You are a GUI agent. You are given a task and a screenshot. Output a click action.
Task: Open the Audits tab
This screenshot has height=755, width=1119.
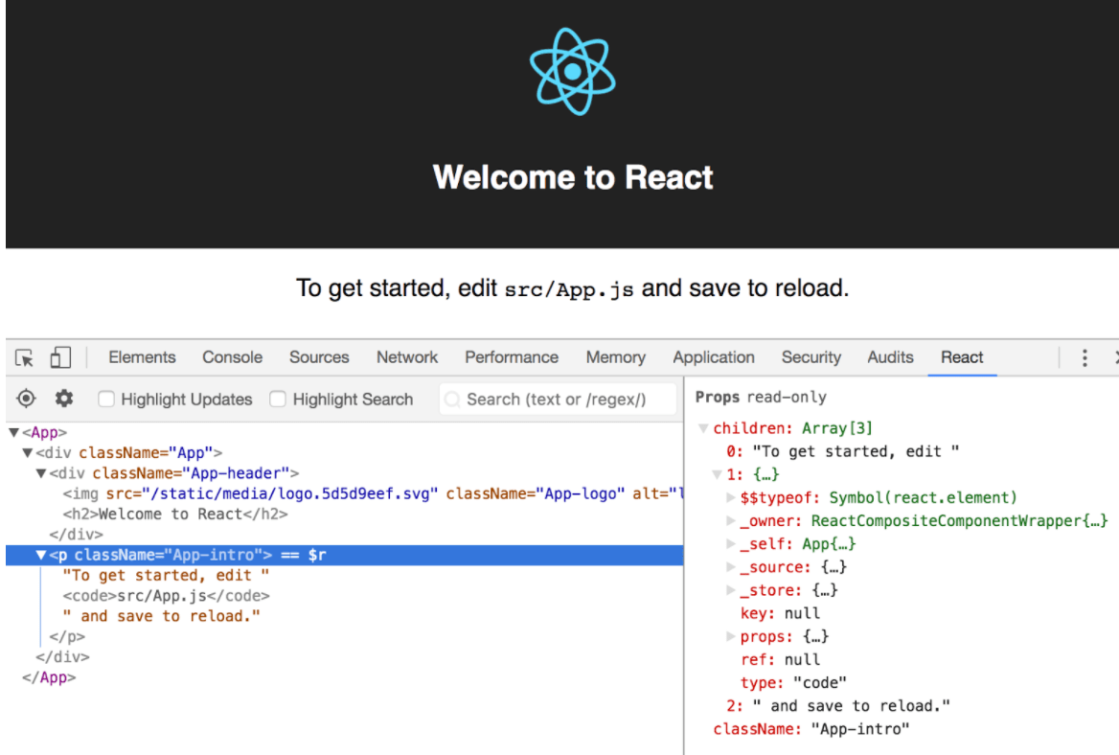890,357
